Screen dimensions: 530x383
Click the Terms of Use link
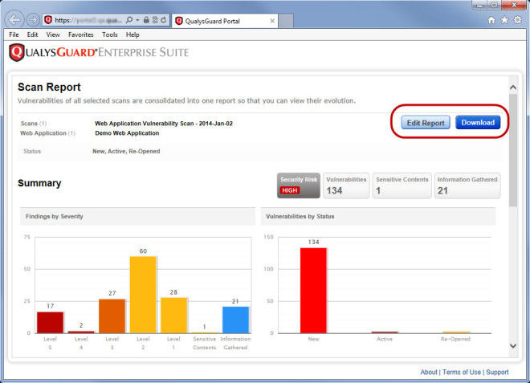462,372
